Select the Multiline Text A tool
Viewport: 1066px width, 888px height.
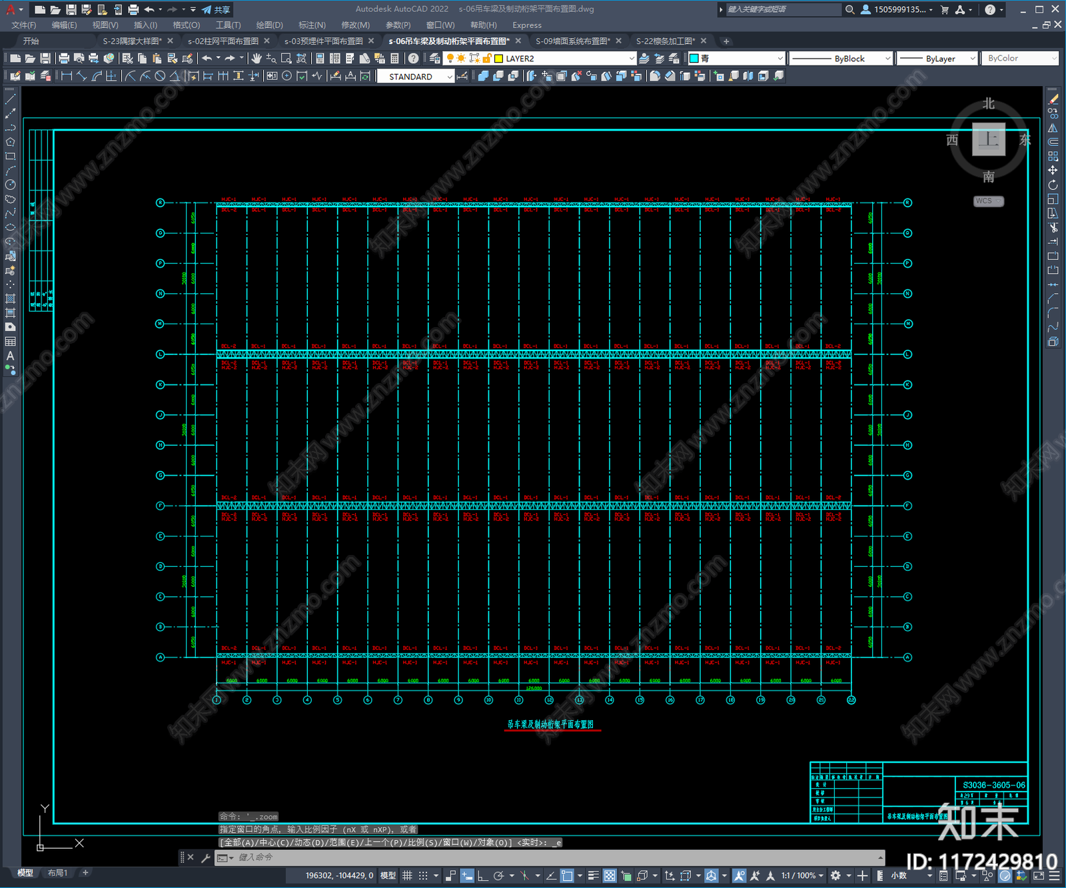coord(10,356)
